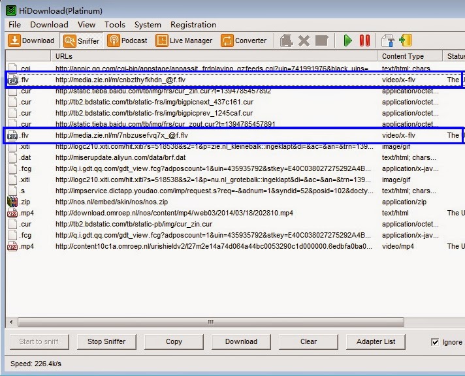Open the Converter section

click(x=244, y=40)
